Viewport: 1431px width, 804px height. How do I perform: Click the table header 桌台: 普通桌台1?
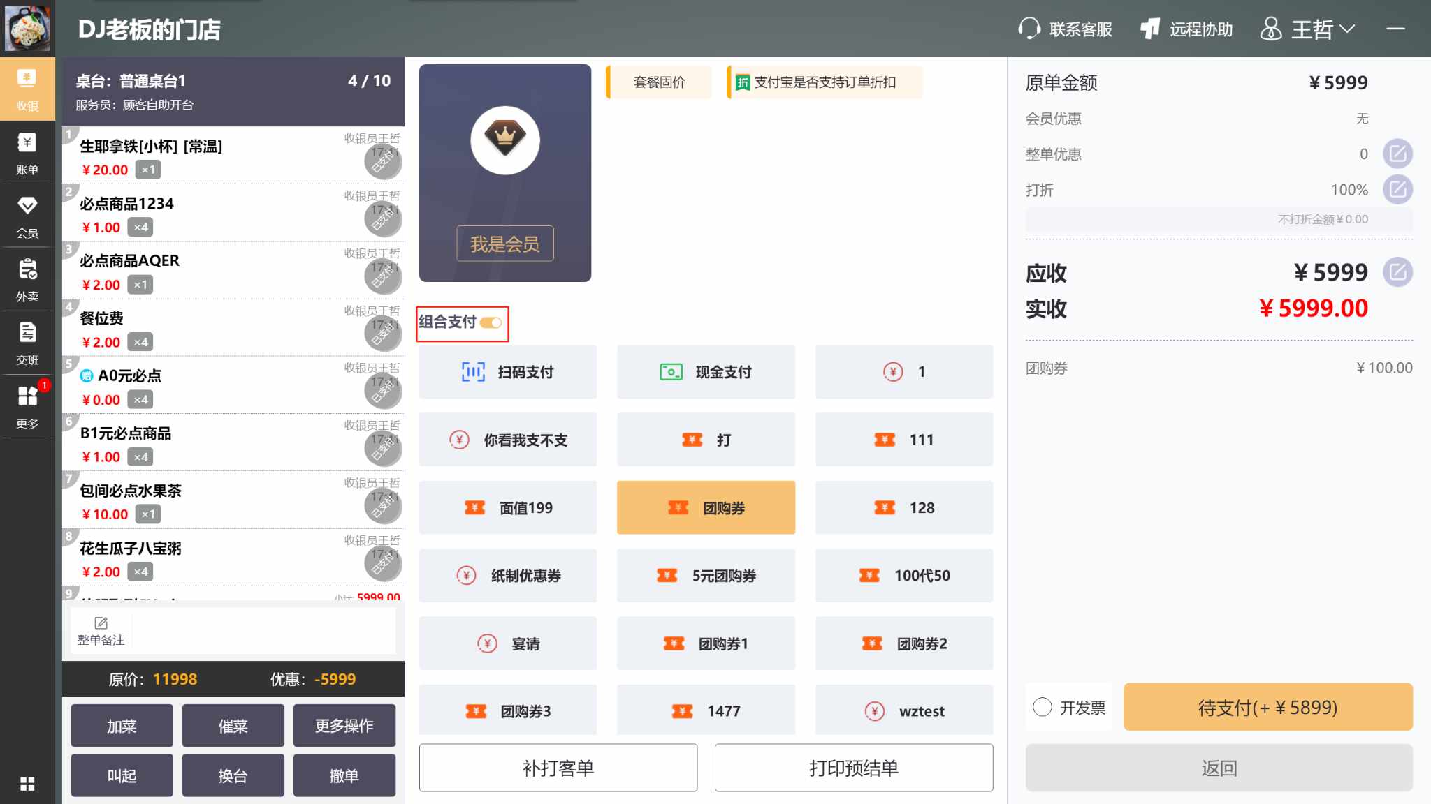click(x=233, y=91)
